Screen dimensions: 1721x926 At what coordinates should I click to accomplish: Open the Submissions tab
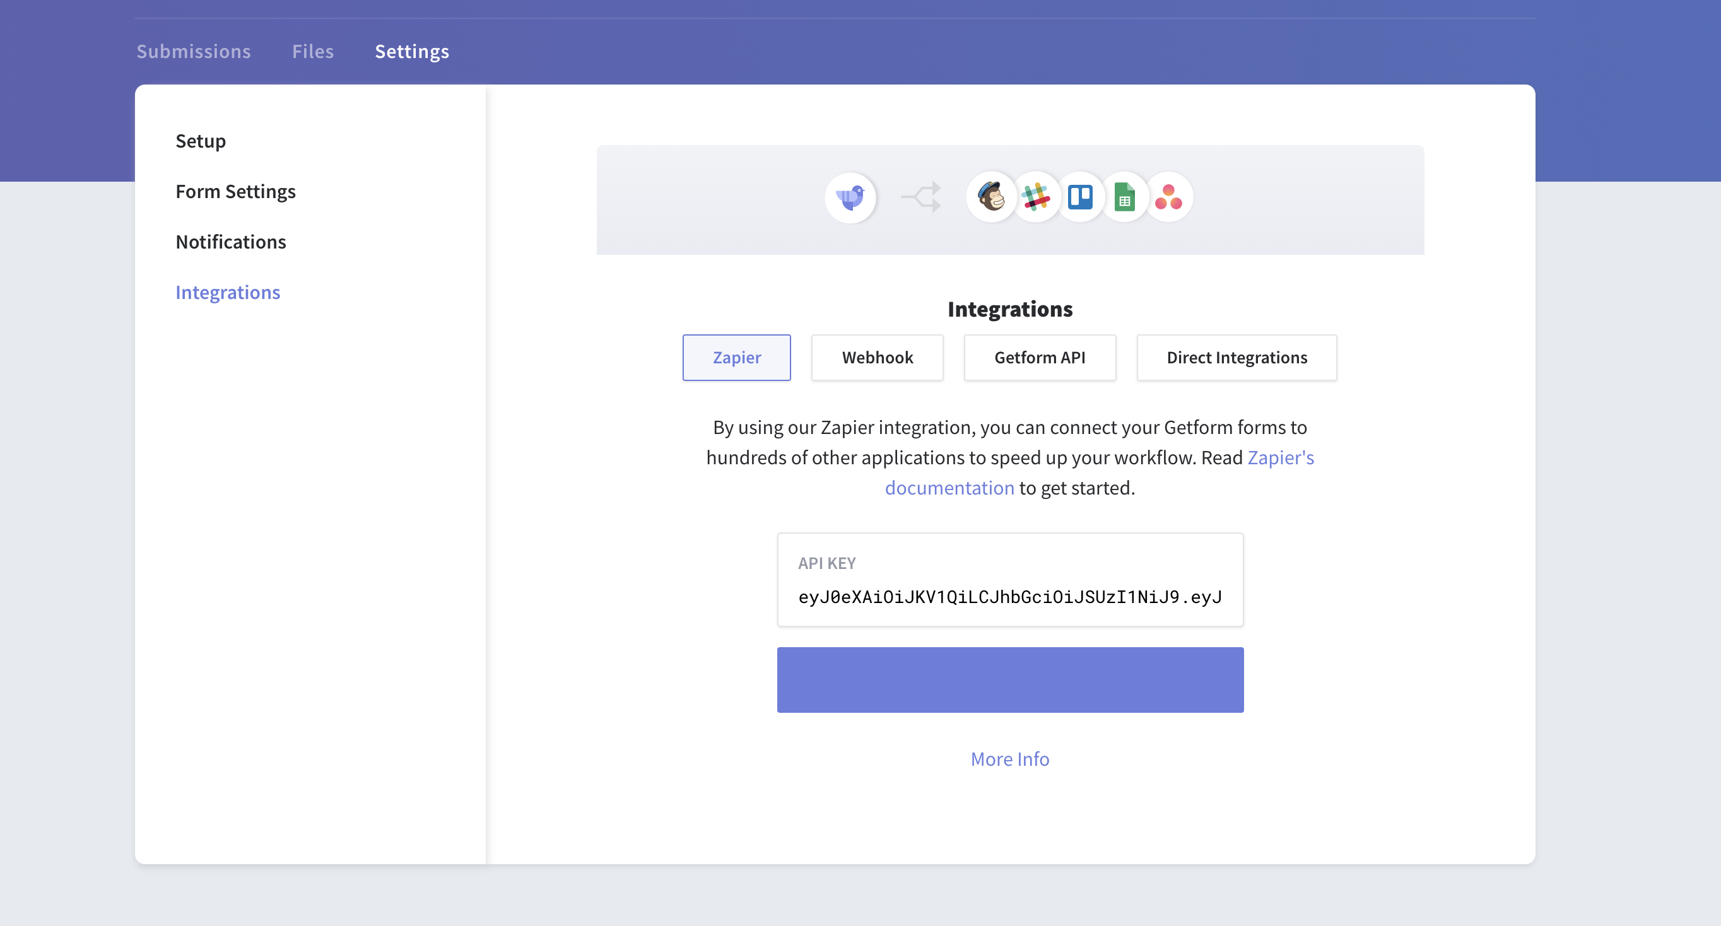click(194, 52)
